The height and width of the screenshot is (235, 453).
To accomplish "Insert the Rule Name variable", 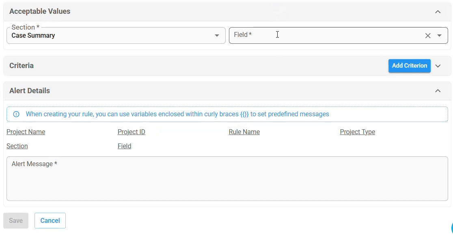I will 244,132.
